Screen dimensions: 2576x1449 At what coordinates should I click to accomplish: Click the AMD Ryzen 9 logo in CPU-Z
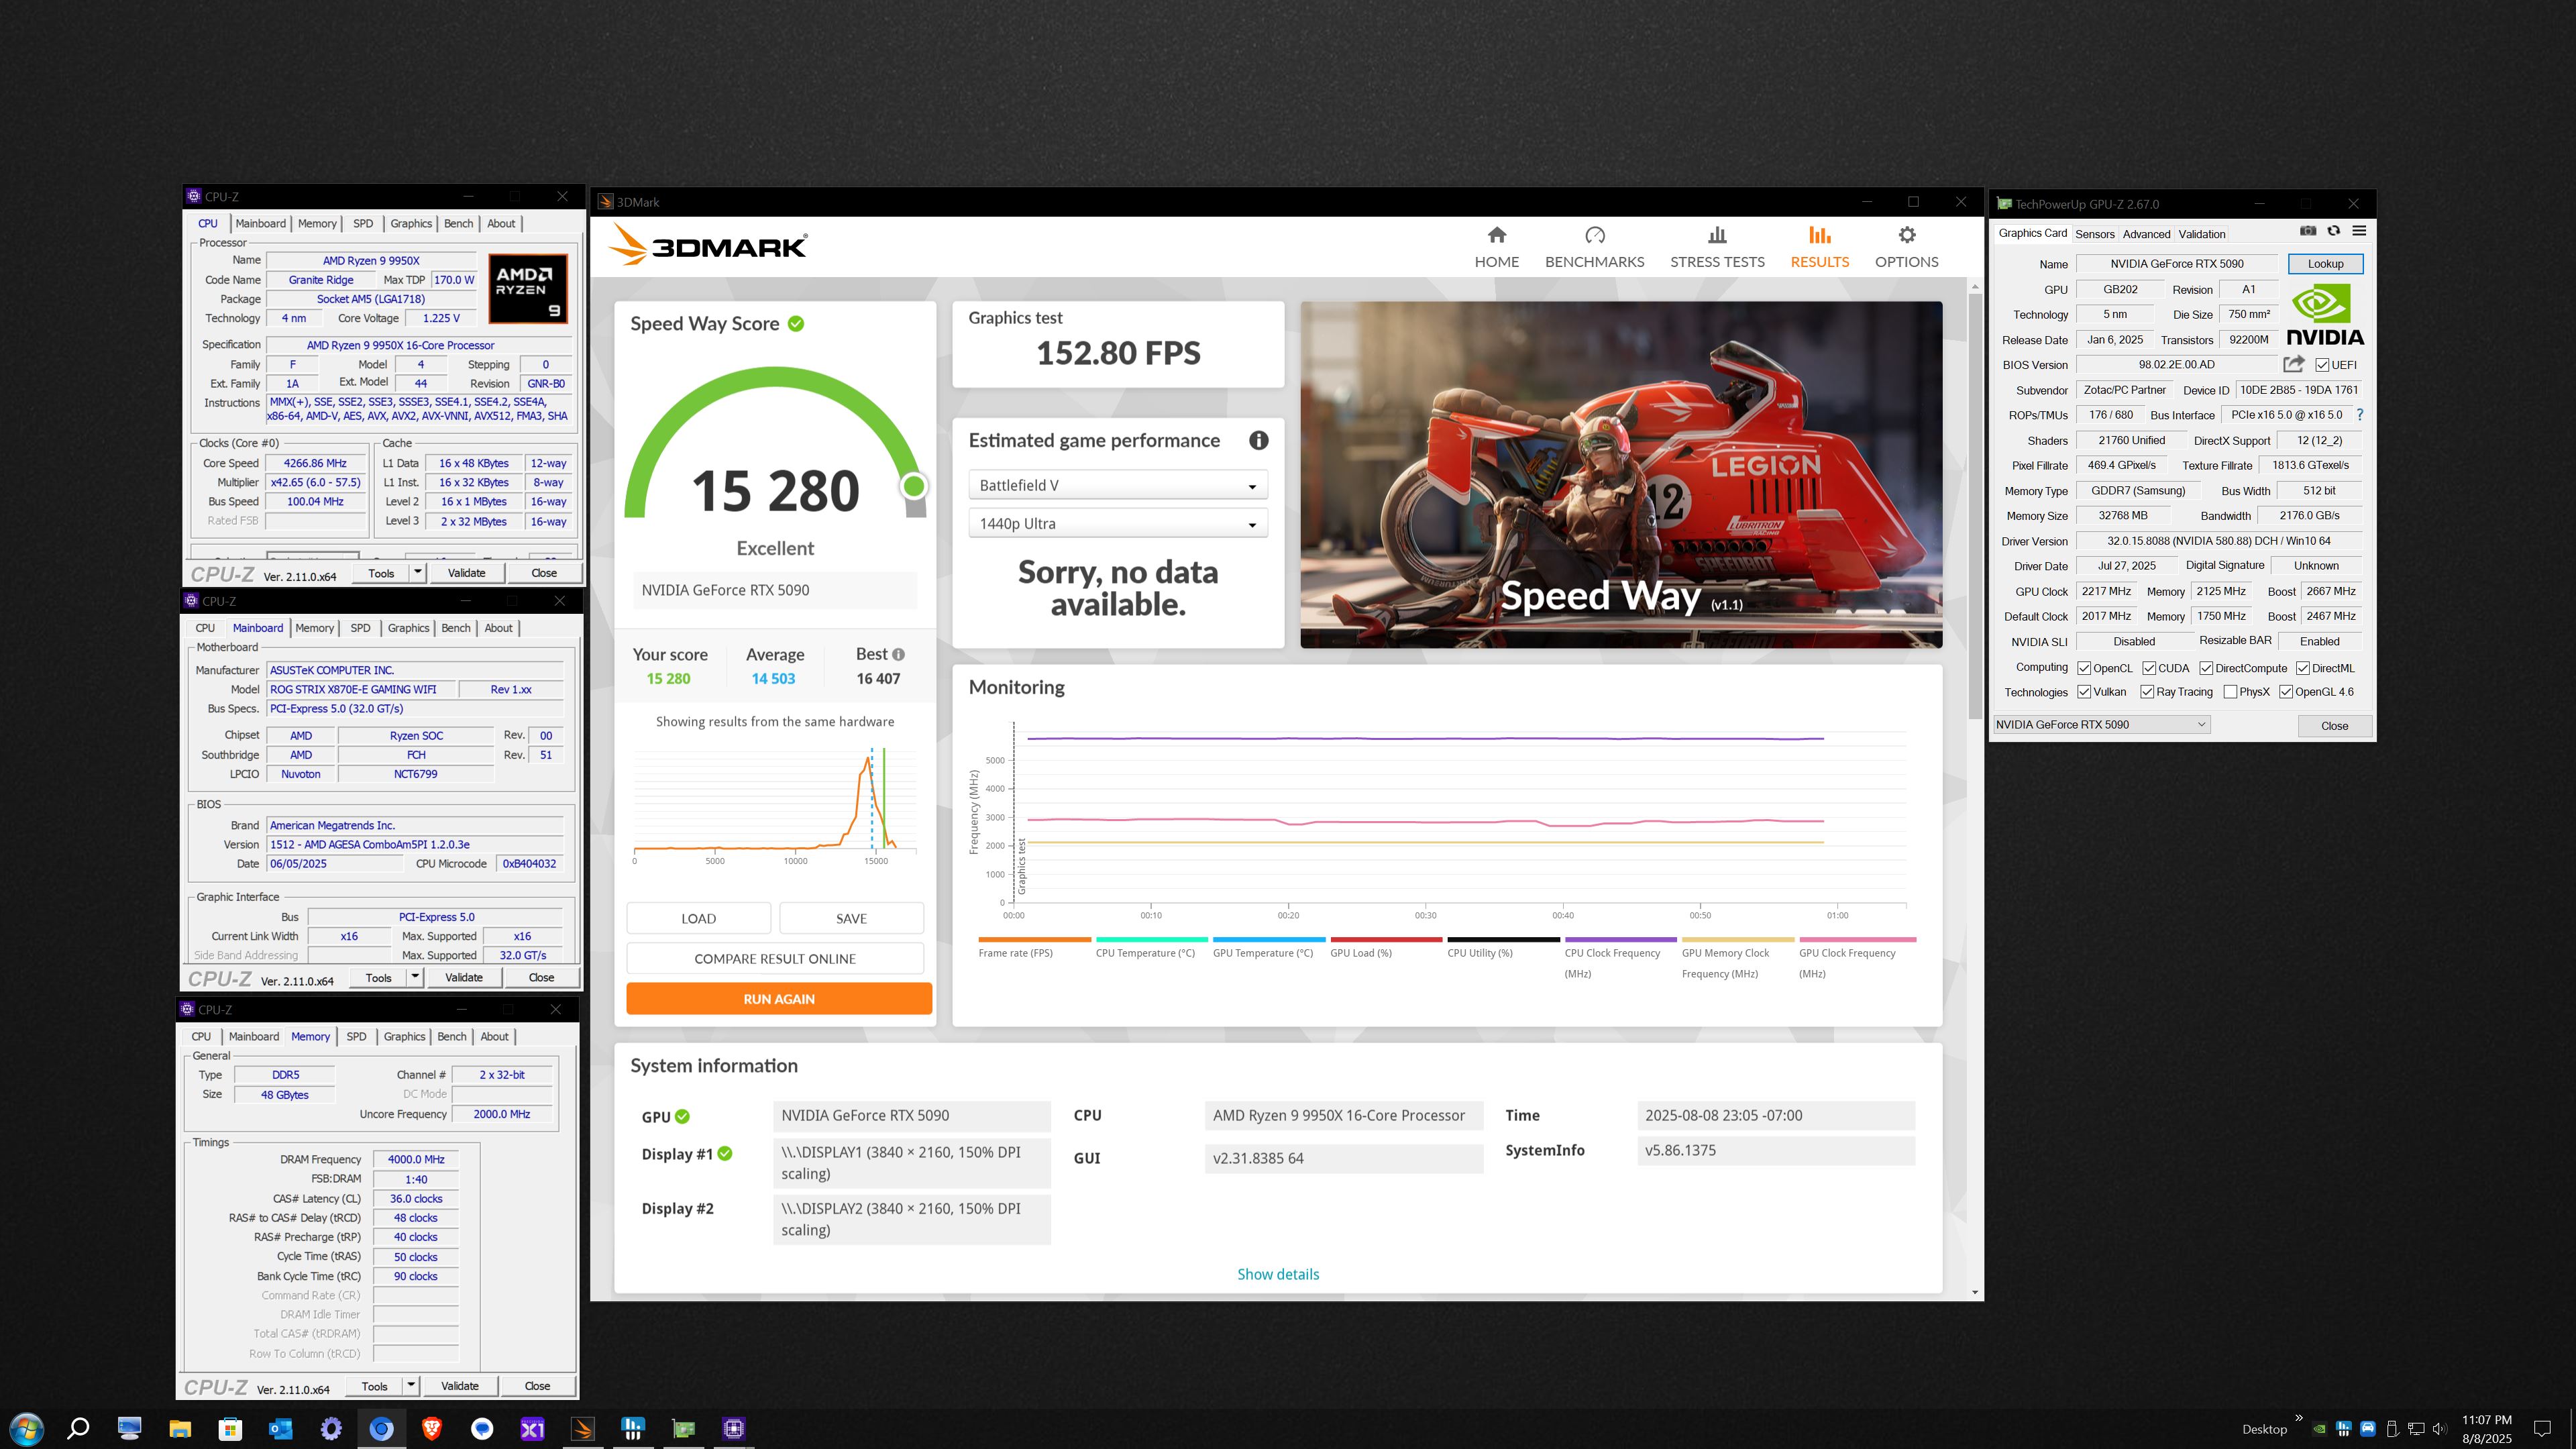pos(528,289)
